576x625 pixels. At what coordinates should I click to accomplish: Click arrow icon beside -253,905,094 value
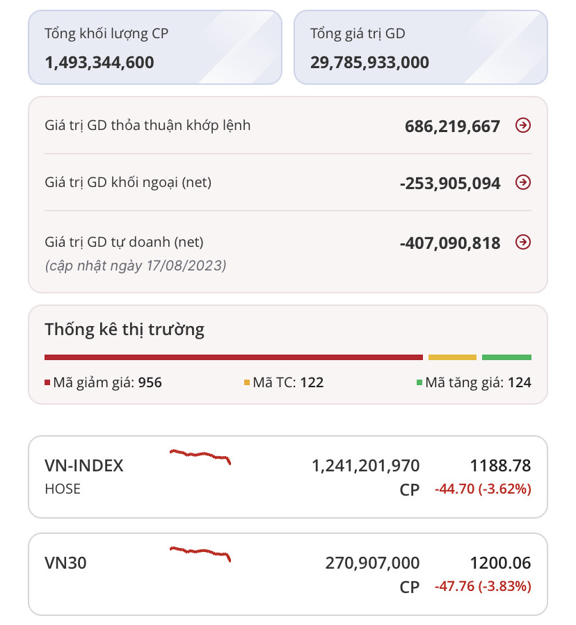coord(523,183)
